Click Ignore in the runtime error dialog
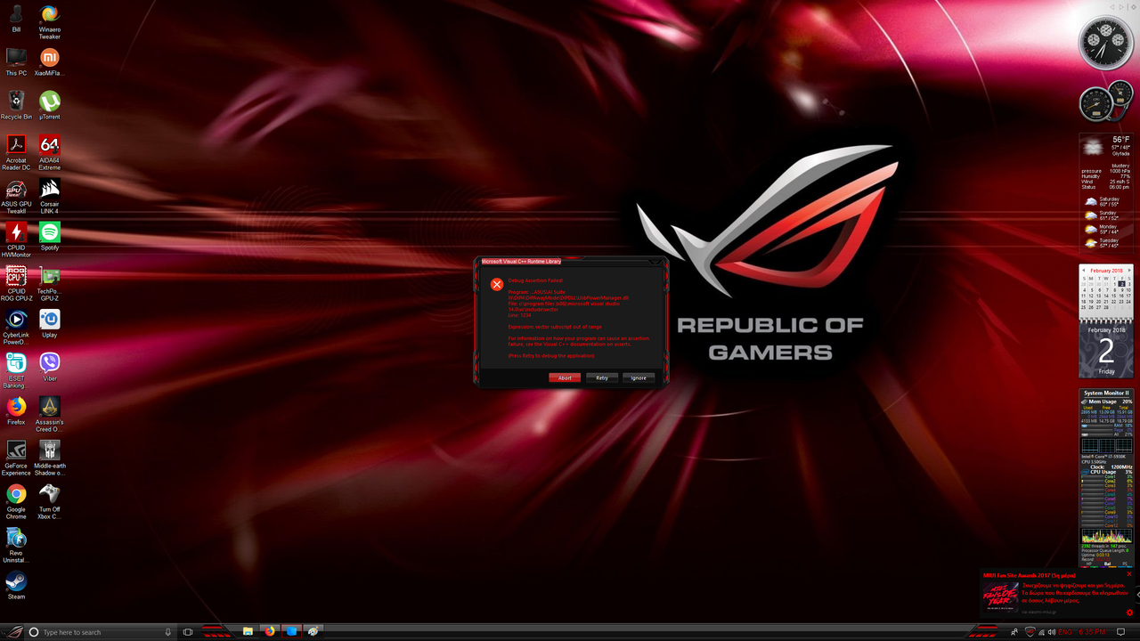1140x641 pixels. (639, 377)
